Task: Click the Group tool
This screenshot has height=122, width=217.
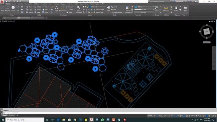Action: (x=157, y=8)
